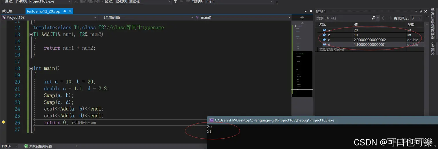Click the watch search previous arrow
The image size is (438, 149).
point(384,18)
